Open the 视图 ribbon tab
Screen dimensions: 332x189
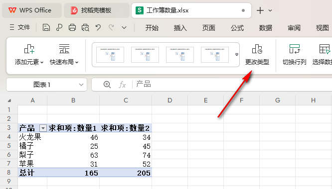322,28
